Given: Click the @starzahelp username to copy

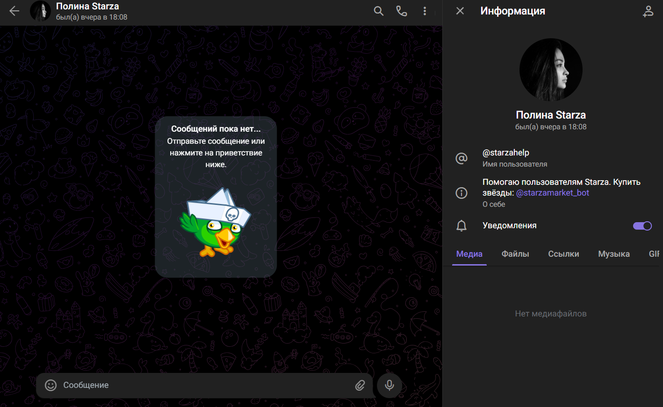Looking at the screenshot, I should pyautogui.click(x=506, y=153).
